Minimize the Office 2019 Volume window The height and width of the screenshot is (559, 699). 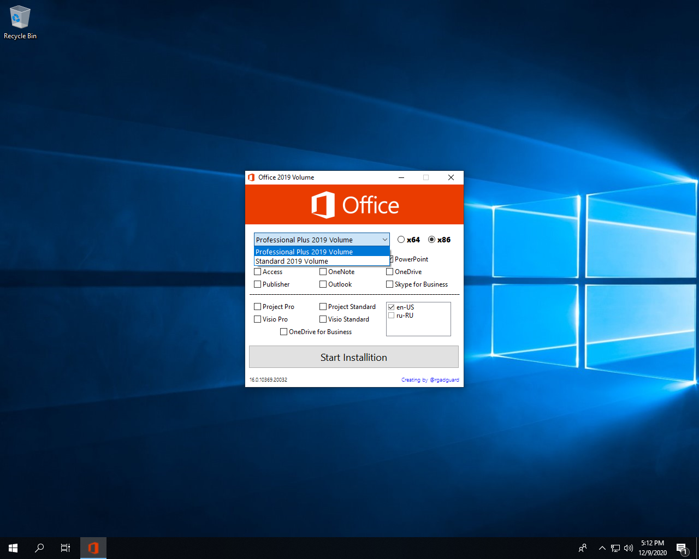[x=401, y=177]
